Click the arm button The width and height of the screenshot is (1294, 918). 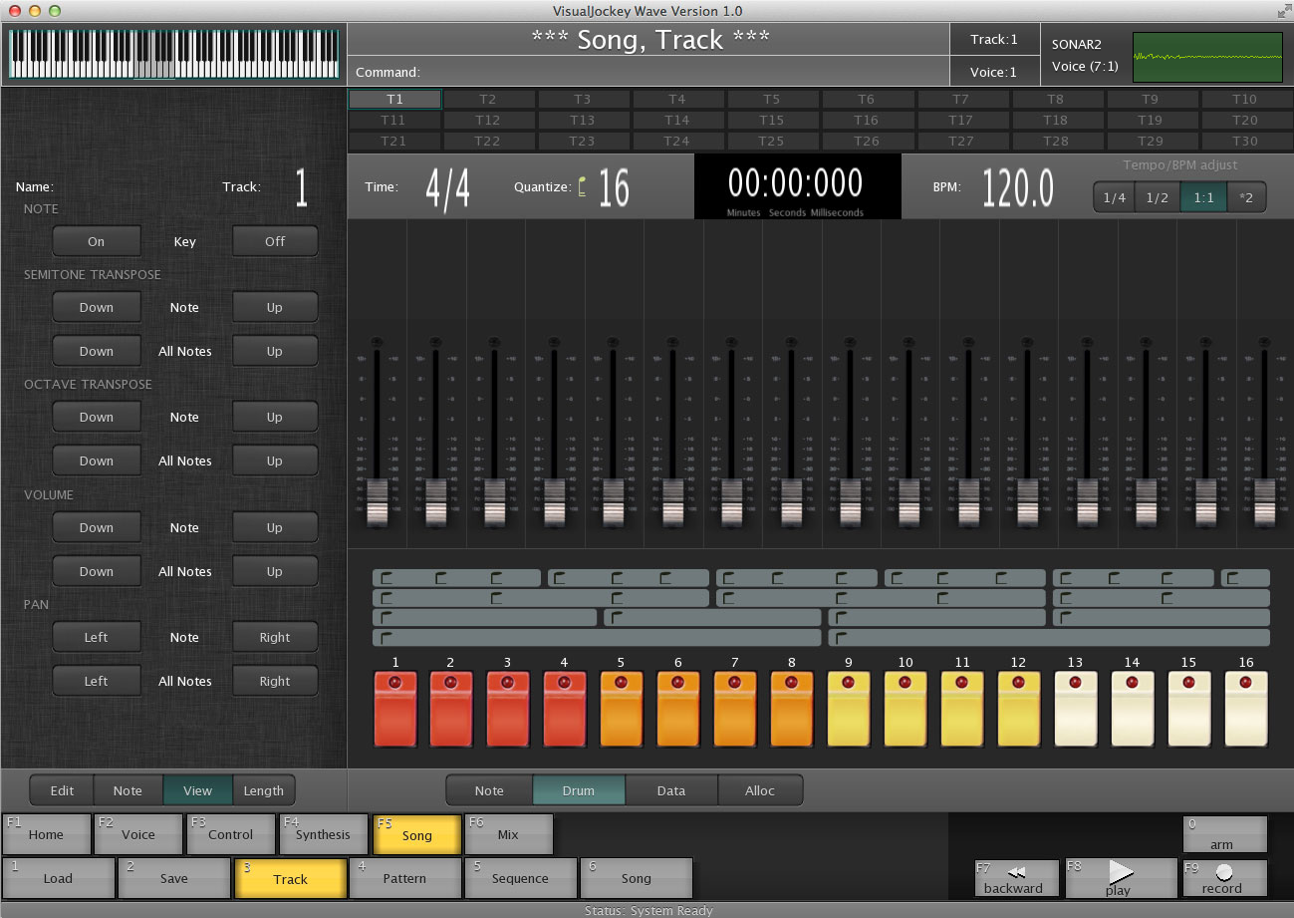(1224, 834)
